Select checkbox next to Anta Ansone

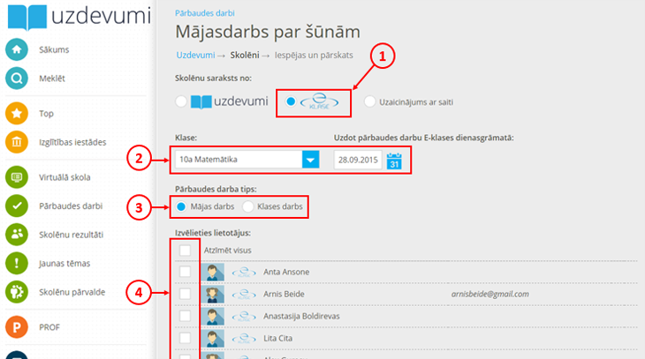(x=186, y=273)
